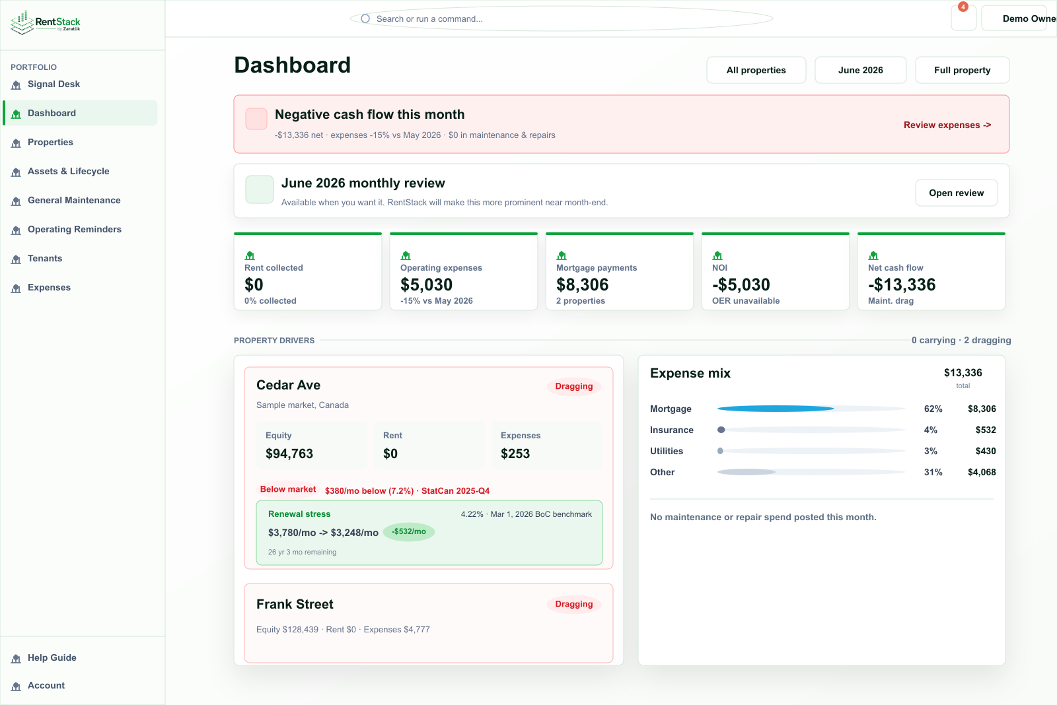This screenshot has width=1057, height=705.
Task: Click Frank Street equity and expenses summary line
Action: point(343,629)
